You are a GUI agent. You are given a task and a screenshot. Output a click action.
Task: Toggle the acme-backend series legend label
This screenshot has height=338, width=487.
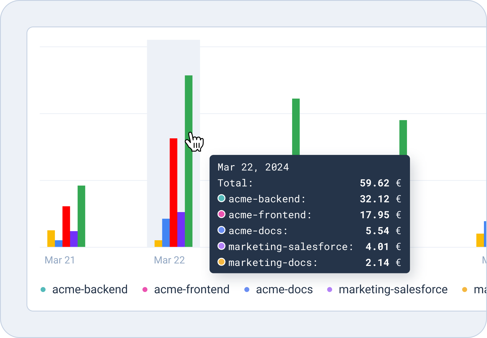(x=90, y=290)
